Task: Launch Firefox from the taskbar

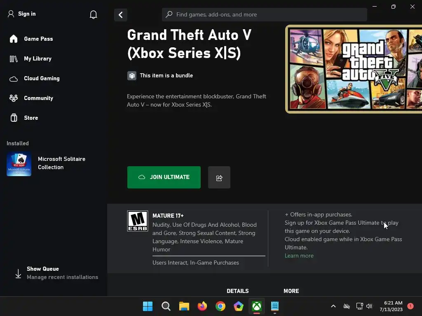Action: (202, 306)
